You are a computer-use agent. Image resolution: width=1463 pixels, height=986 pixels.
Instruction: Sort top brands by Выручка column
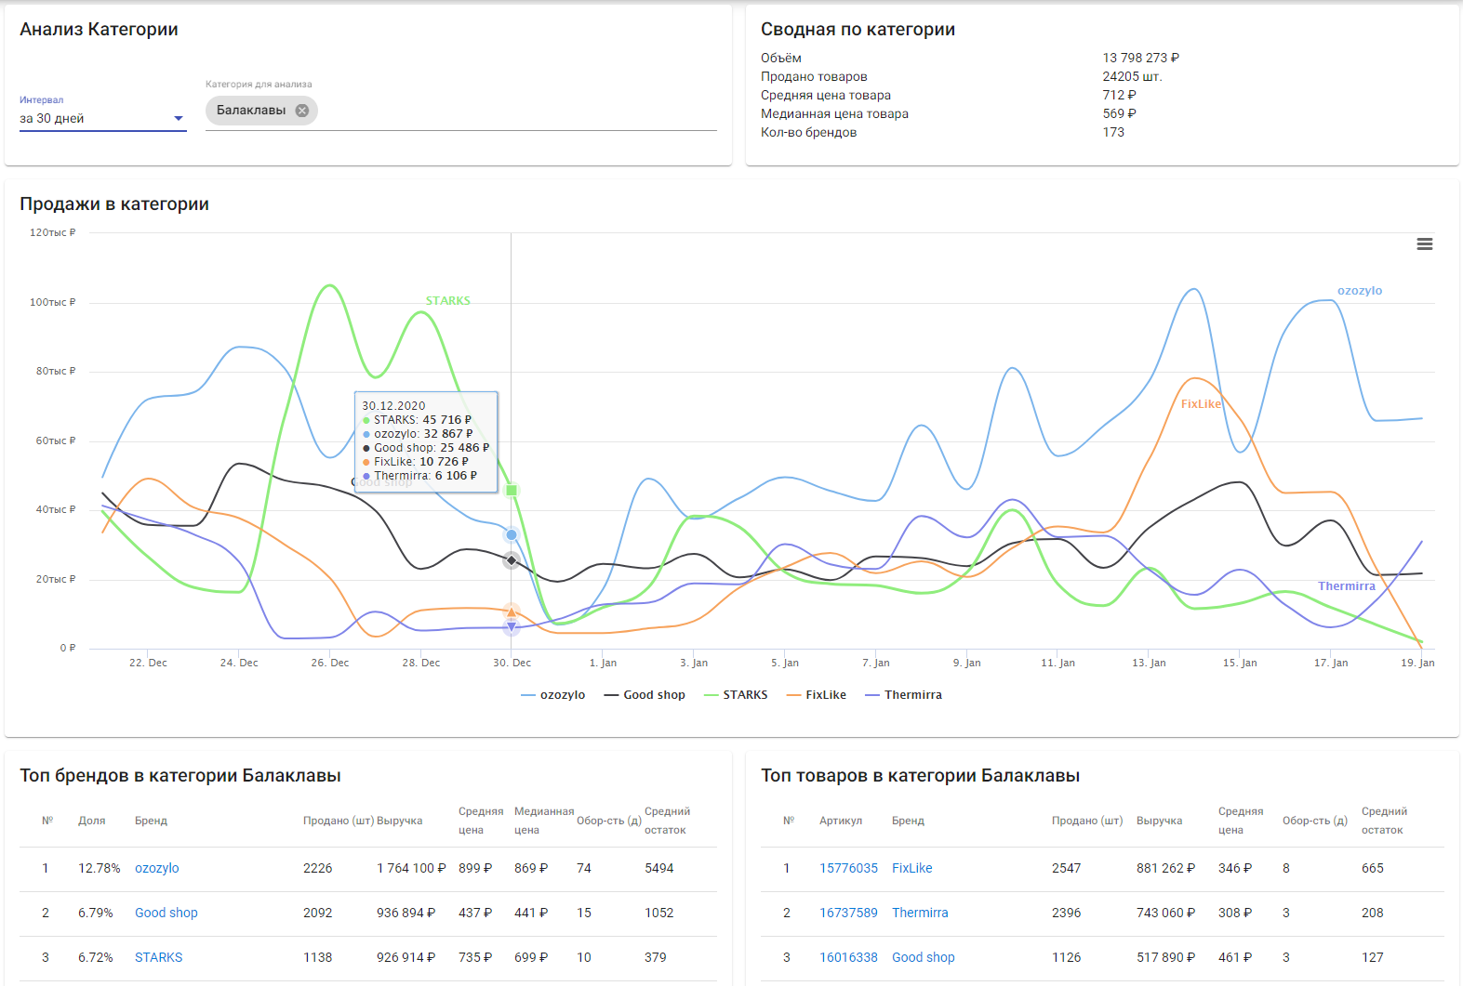coord(400,821)
